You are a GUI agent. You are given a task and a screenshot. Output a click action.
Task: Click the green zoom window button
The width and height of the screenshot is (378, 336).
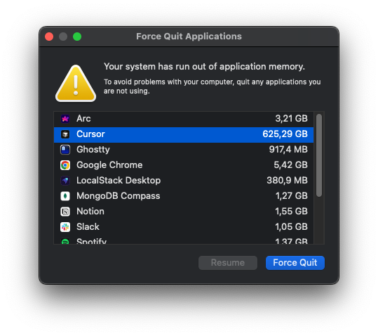[77, 37]
